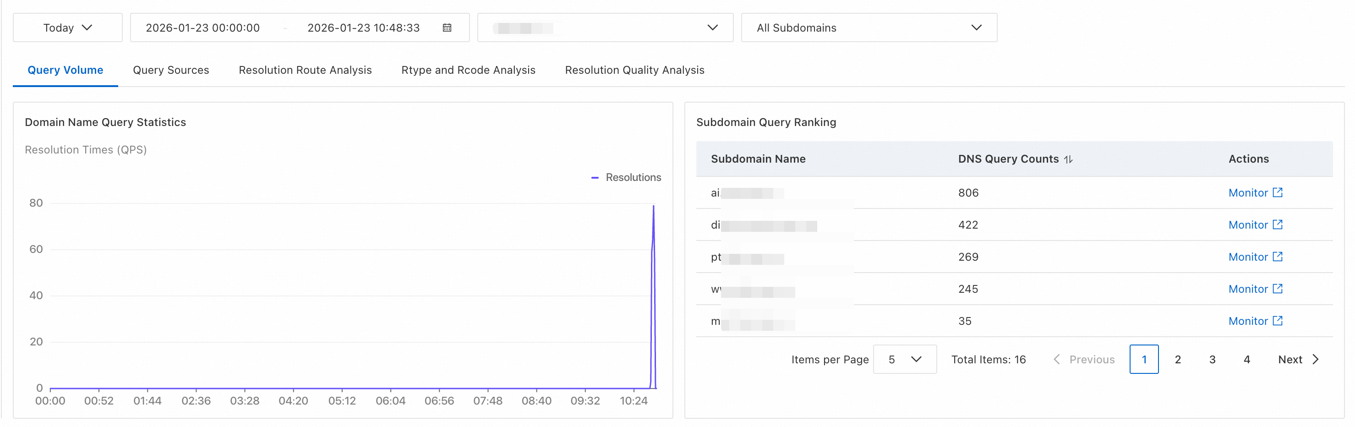Open external Monitor icon for 35 row
This screenshot has width=1355, height=427.
tap(1277, 321)
